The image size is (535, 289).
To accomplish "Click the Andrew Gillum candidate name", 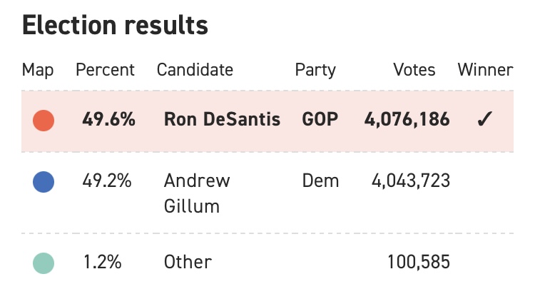I will pyautogui.click(x=197, y=193).
